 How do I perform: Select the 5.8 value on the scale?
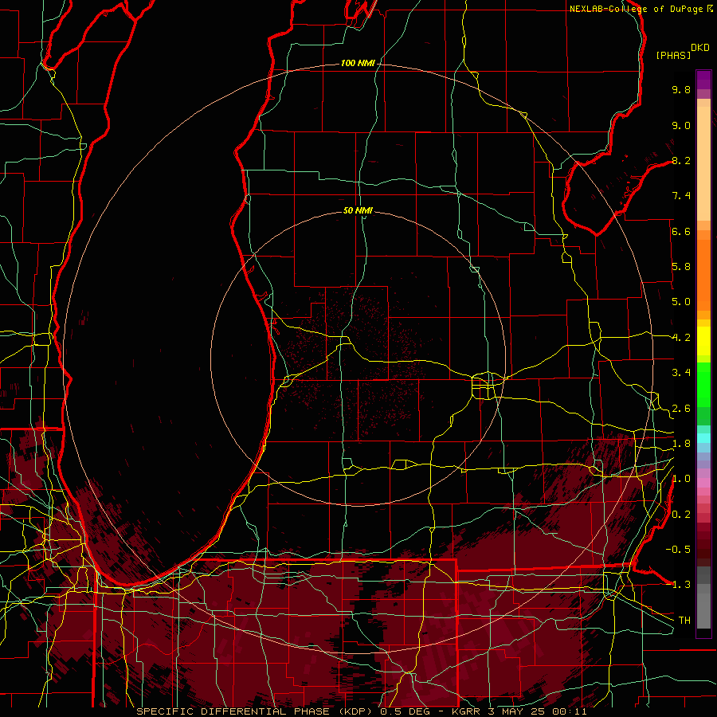tap(681, 267)
